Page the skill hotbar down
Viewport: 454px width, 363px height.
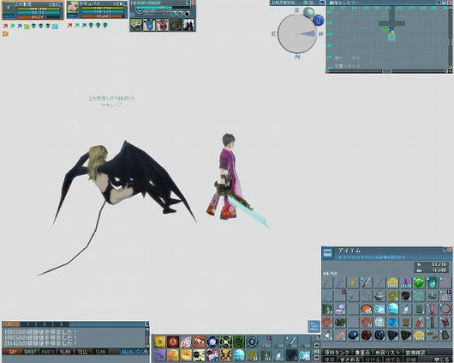316,357
